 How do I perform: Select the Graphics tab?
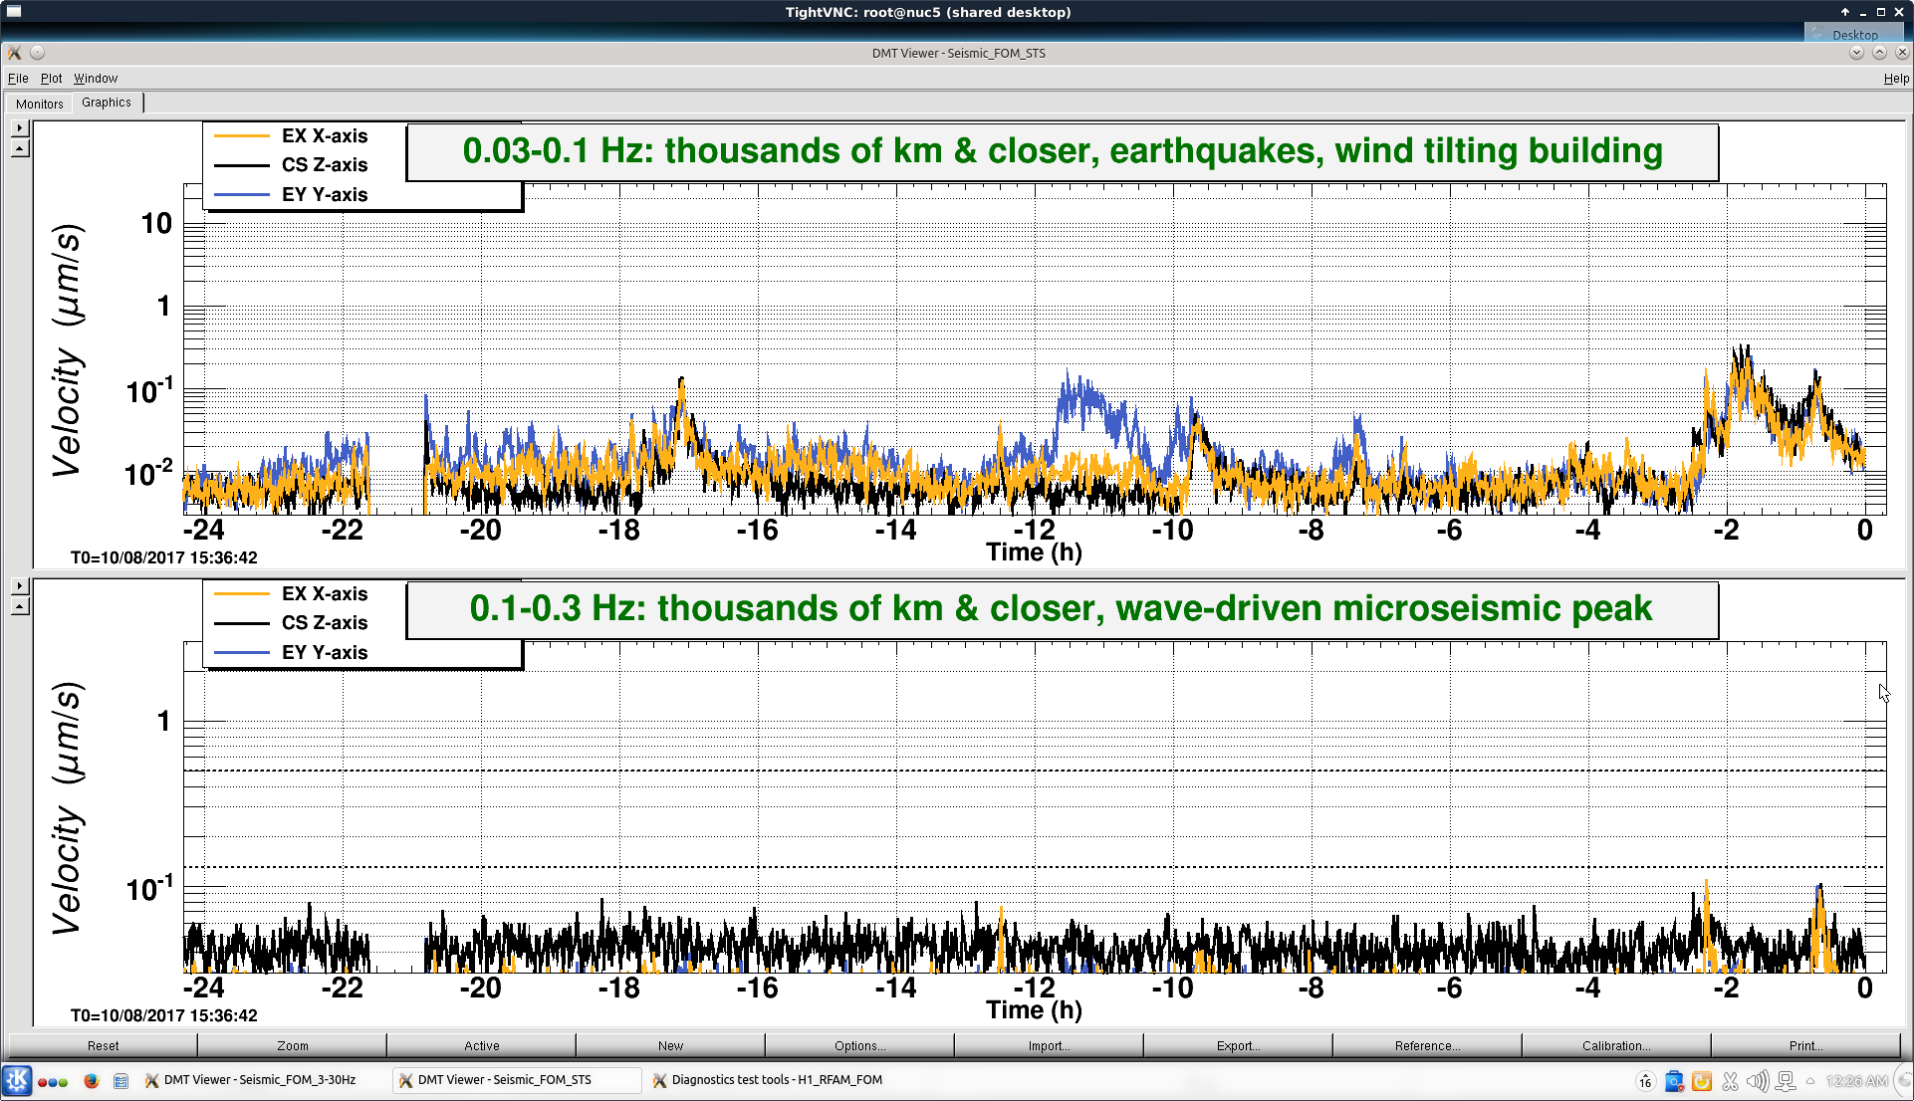[x=107, y=103]
